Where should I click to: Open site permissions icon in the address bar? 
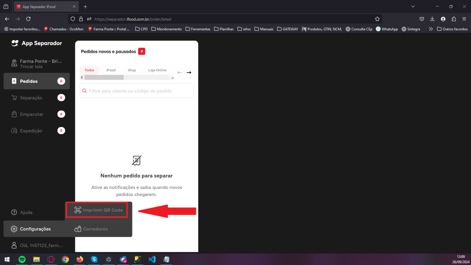(x=89, y=19)
